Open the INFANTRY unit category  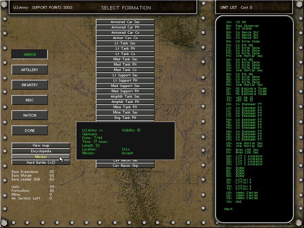coord(30,85)
